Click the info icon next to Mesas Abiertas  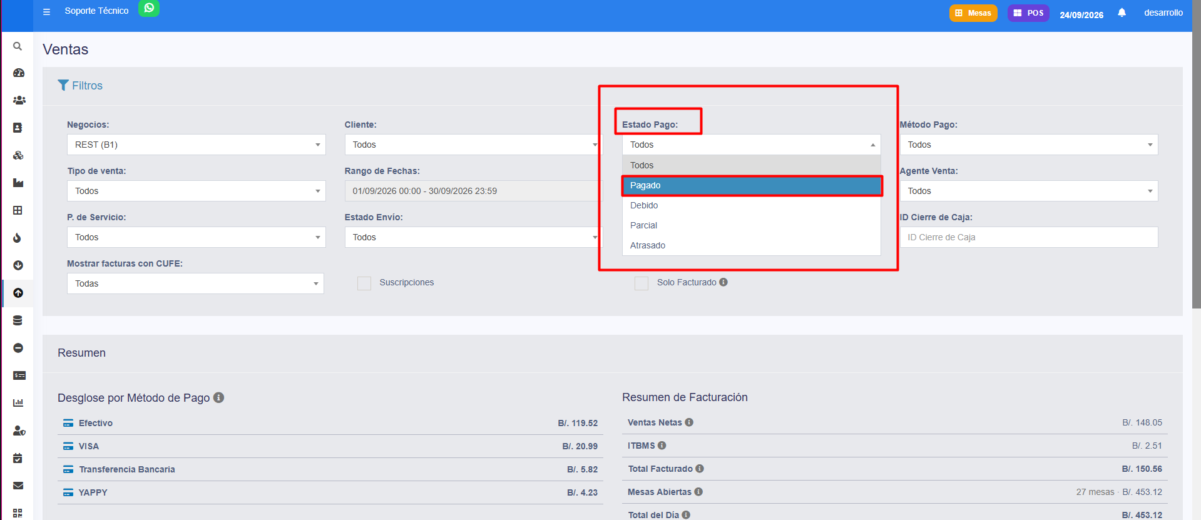tap(698, 492)
